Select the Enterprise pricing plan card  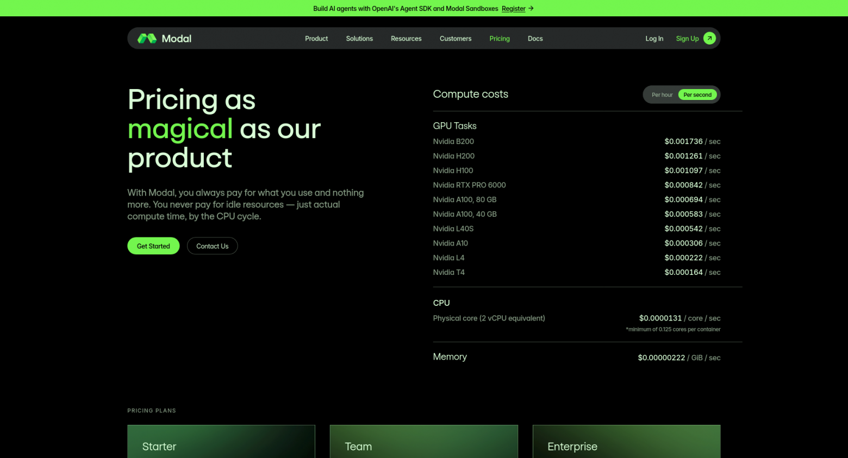[627, 442]
